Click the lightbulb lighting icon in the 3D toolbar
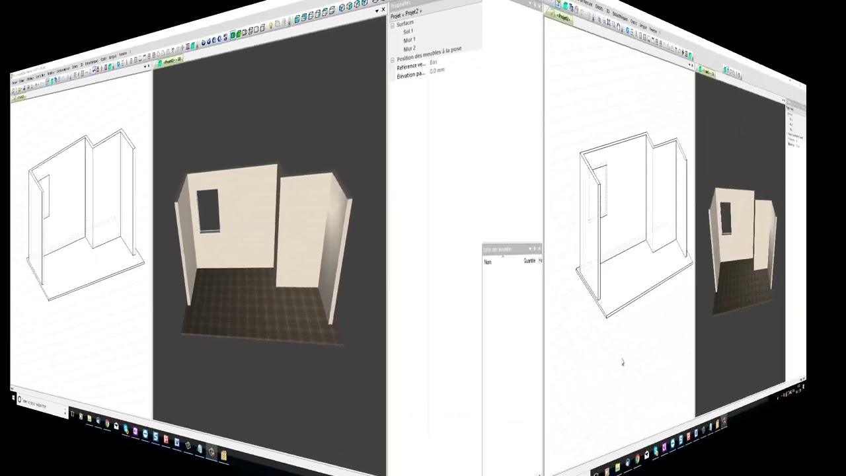 [271, 25]
